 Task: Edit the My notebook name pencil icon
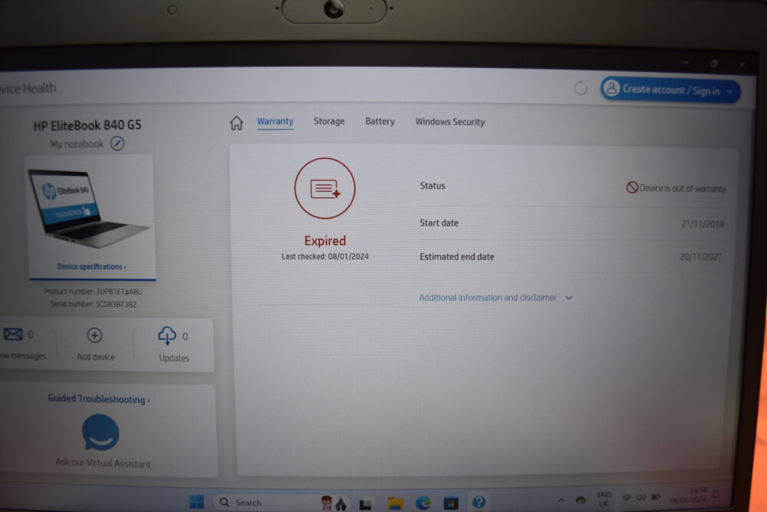[117, 144]
